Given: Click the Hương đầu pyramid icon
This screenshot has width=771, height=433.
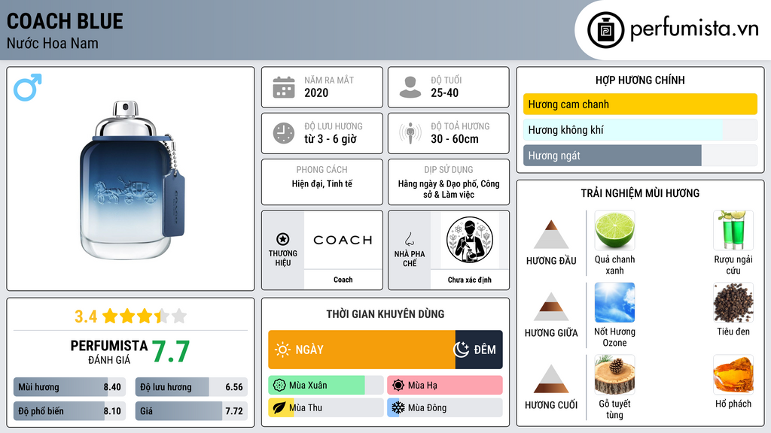Looking at the screenshot, I should [551, 235].
